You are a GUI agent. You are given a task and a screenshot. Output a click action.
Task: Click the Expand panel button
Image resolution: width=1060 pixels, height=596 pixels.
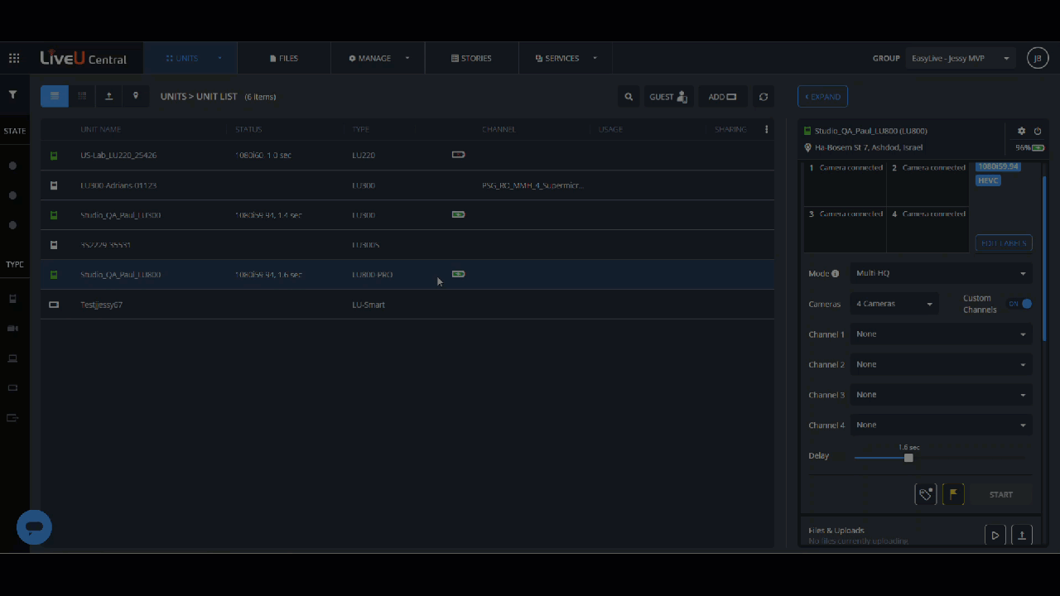(x=822, y=97)
